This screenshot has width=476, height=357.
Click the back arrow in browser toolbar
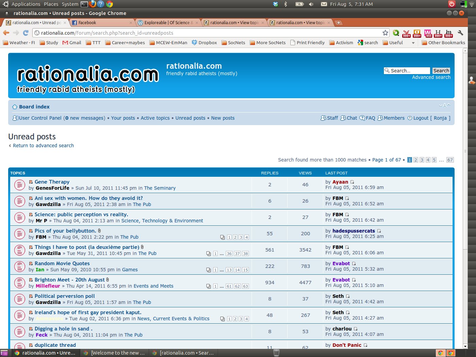coord(6,33)
